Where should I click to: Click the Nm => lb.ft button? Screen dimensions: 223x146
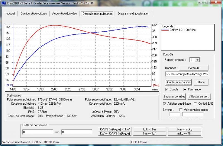click(x=150, y=134)
